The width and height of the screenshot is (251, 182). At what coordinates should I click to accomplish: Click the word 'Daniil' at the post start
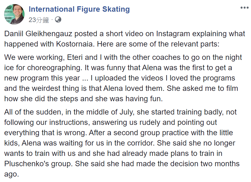click(x=14, y=34)
